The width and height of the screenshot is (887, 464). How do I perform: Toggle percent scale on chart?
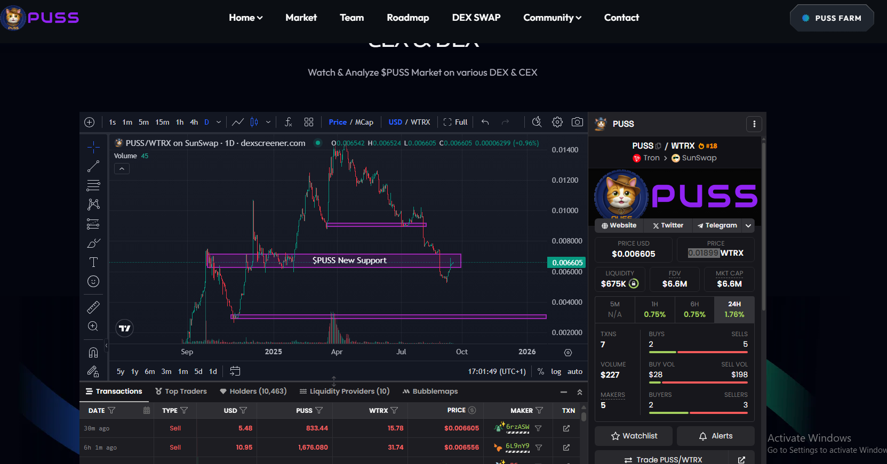click(541, 372)
